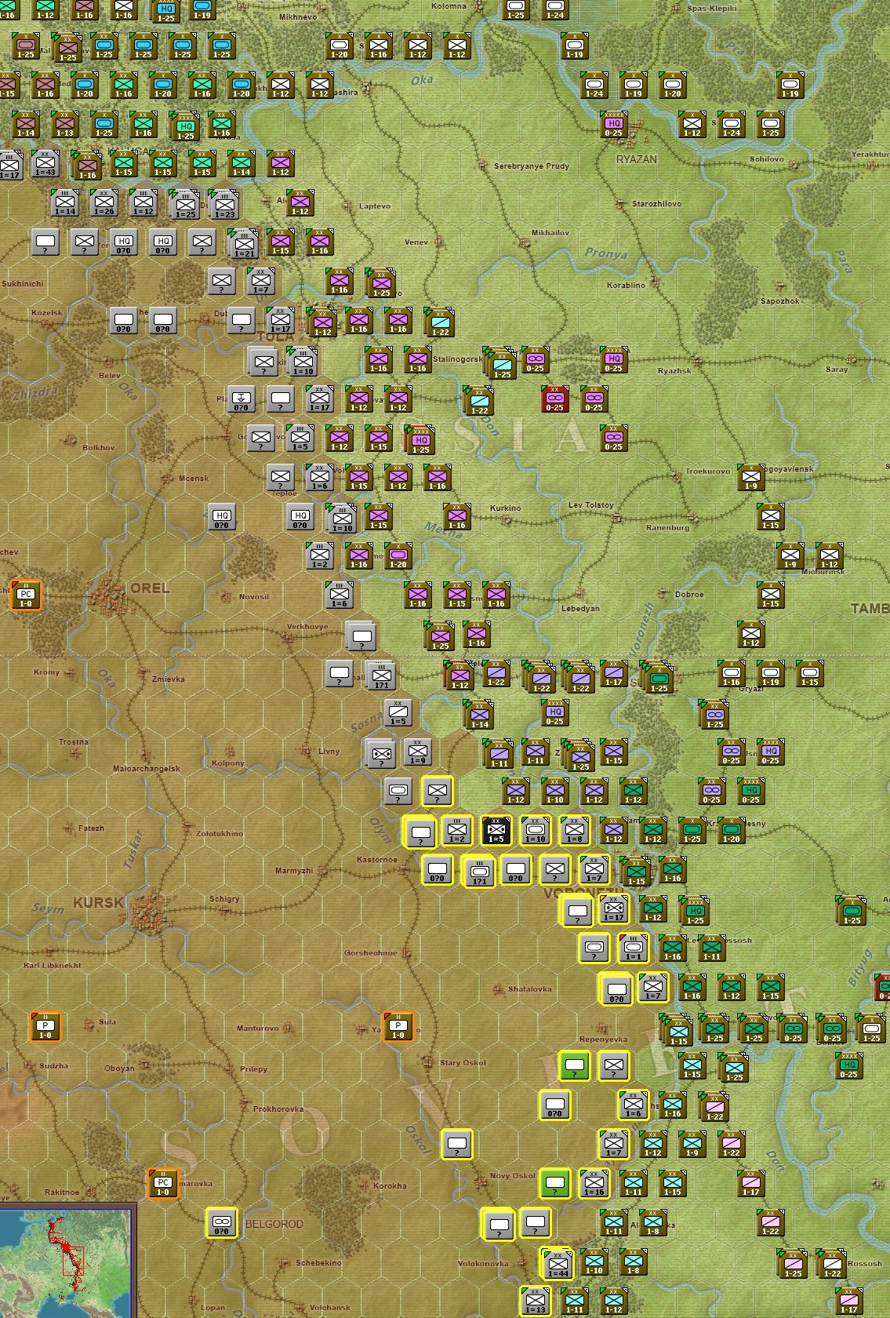Select the red 0-25 air counter near Stalinogorsk
Viewport: 890px width, 1318px height.
click(554, 399)
